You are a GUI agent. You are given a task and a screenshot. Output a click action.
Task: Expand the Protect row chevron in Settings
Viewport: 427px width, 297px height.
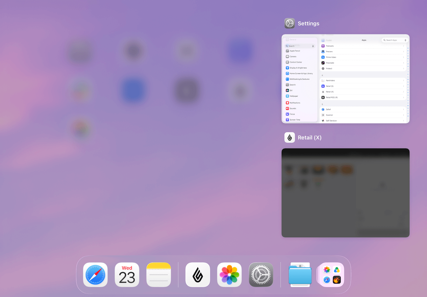404,69
